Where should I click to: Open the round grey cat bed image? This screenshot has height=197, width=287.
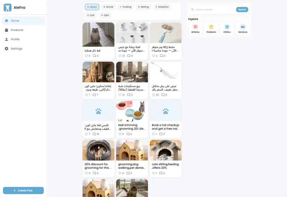98,150
